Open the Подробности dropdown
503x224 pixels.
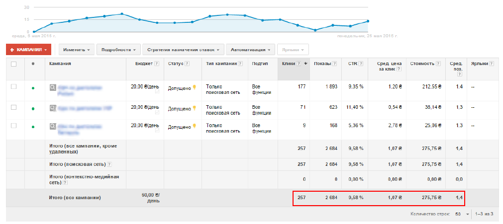click(x=118, y=50)
